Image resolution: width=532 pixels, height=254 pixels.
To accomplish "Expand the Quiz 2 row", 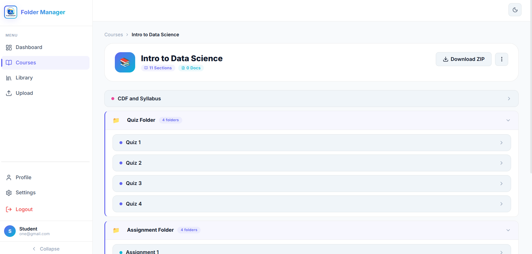I will 312,163.
